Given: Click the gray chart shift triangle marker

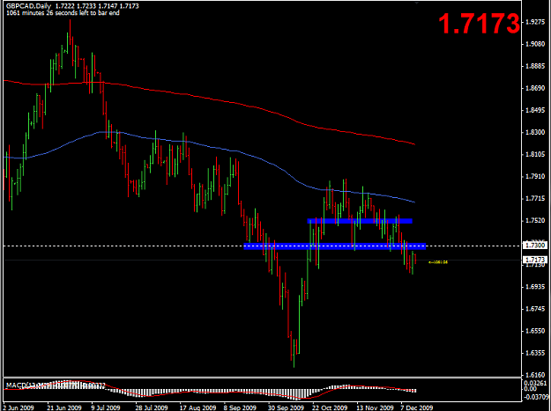Looking at the screenshot, I should tap(417, 3).
